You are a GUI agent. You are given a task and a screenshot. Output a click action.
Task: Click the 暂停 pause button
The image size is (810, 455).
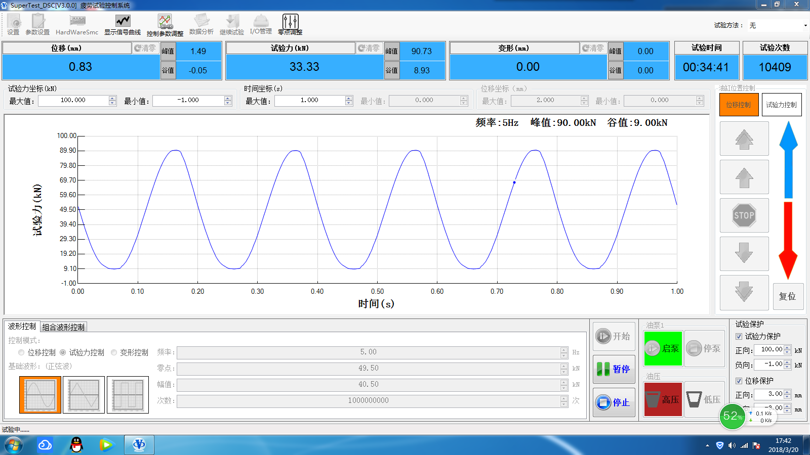click(x=614, y=369)
